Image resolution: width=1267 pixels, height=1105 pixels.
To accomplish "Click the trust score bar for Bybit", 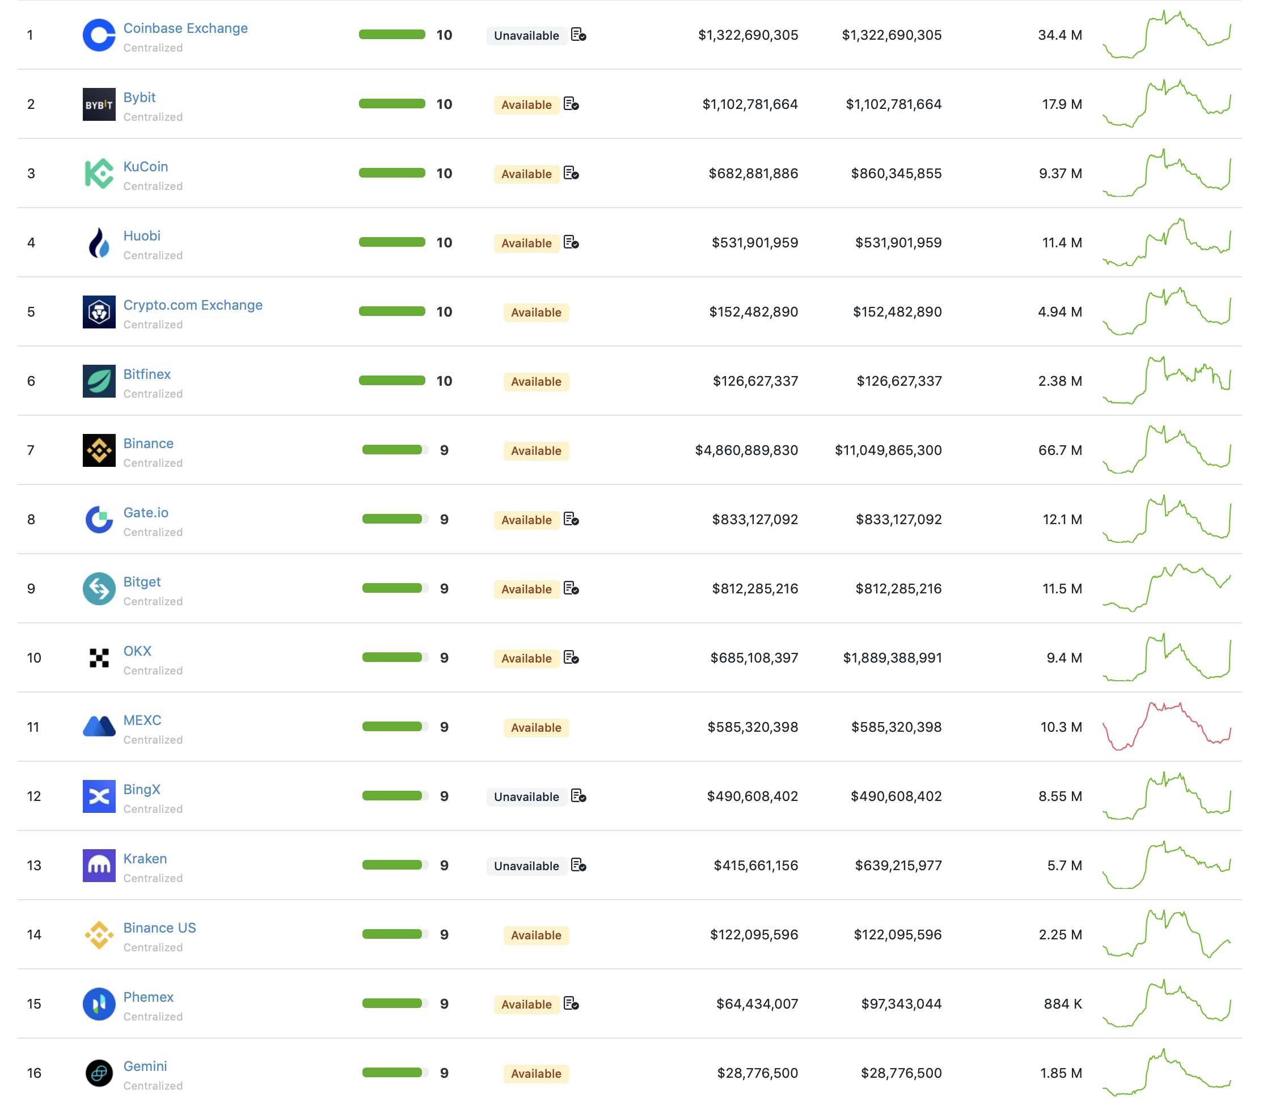I will [392, 104].
